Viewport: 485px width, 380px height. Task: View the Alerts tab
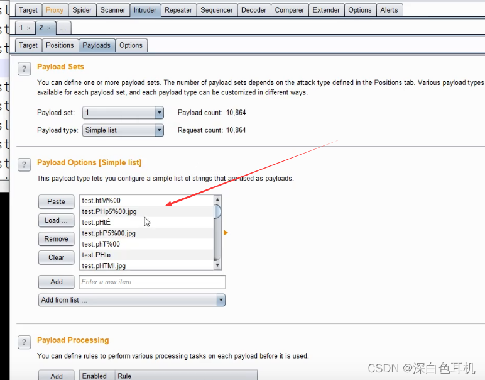[x=389, y=10]
